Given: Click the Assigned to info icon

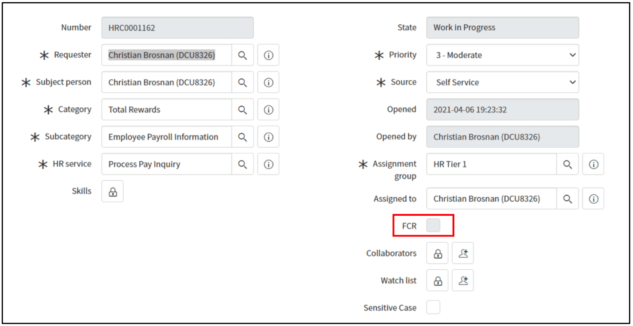Looking at the screenshot, I should coord(593,198).
